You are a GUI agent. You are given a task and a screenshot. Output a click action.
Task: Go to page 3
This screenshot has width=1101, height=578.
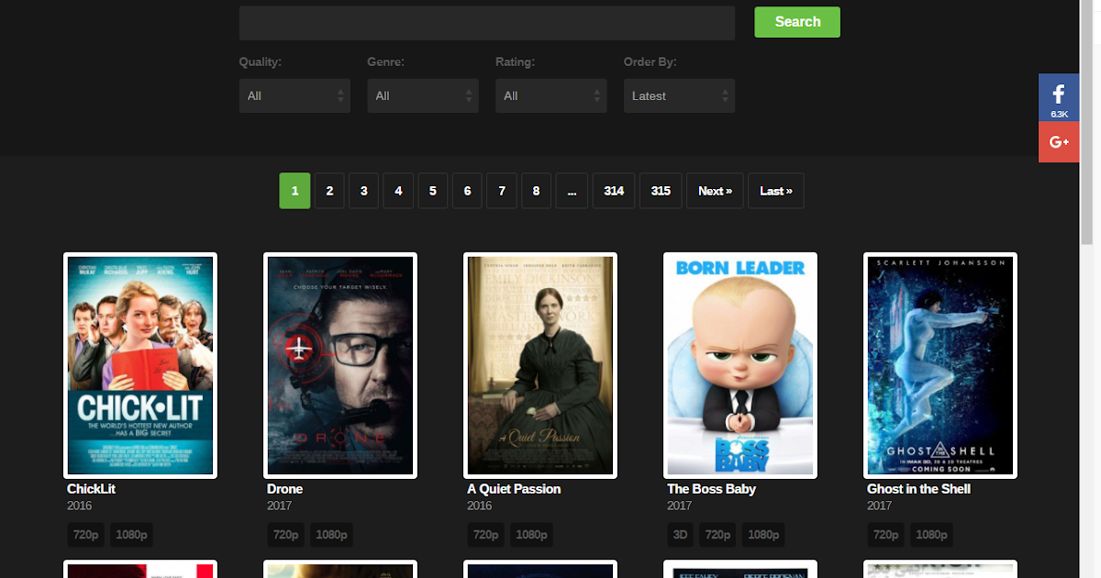click(x=363, y=191)
